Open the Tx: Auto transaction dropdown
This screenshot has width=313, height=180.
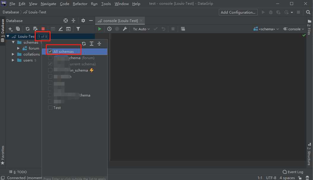point(141,29)
